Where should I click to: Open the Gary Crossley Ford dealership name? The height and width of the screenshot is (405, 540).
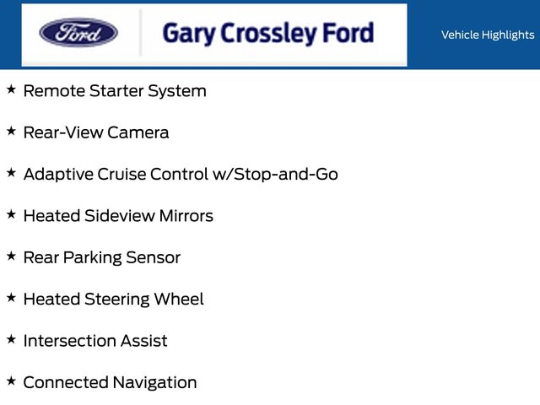267,34
